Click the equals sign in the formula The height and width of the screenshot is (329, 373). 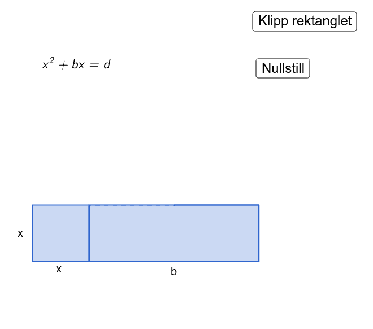pyautogui.click(x=93, y=65)
